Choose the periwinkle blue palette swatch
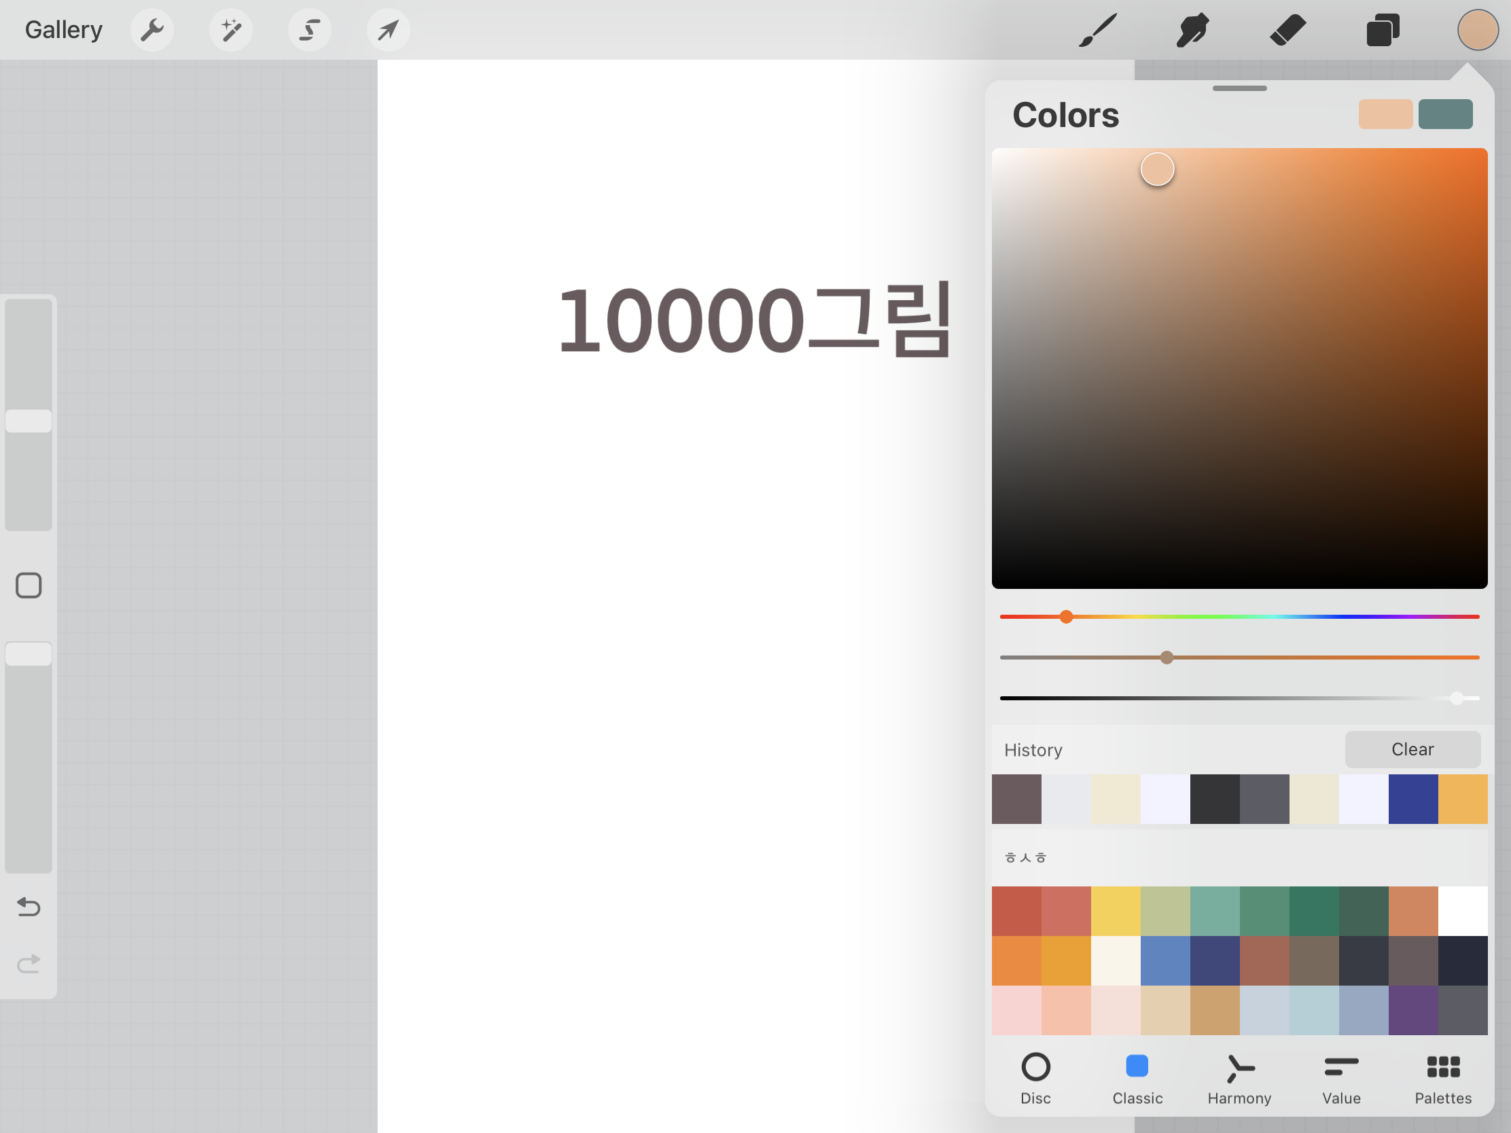This screenshot has height=1133, width=1511. [1165, 961]
